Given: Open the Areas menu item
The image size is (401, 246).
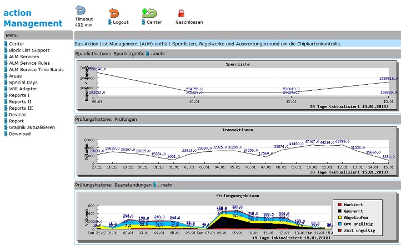Looking at the screenshot, I should click(16, 76).
